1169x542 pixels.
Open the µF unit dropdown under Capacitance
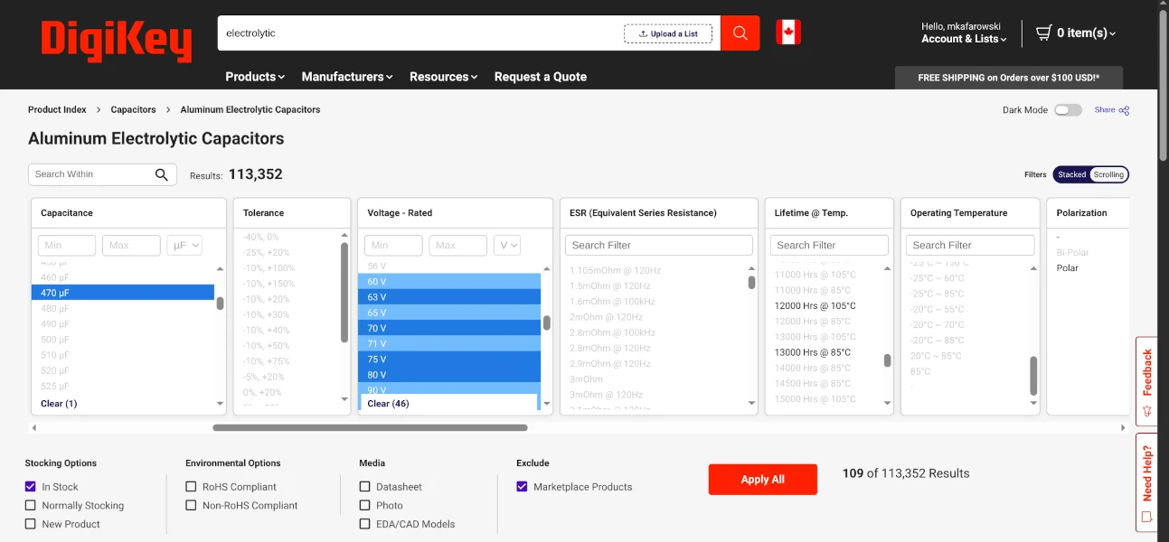click(184, 245)
